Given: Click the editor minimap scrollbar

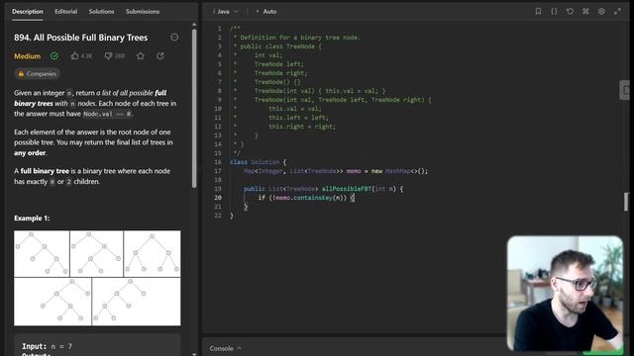Looking at the screenshot, I should tap(626, 202).
